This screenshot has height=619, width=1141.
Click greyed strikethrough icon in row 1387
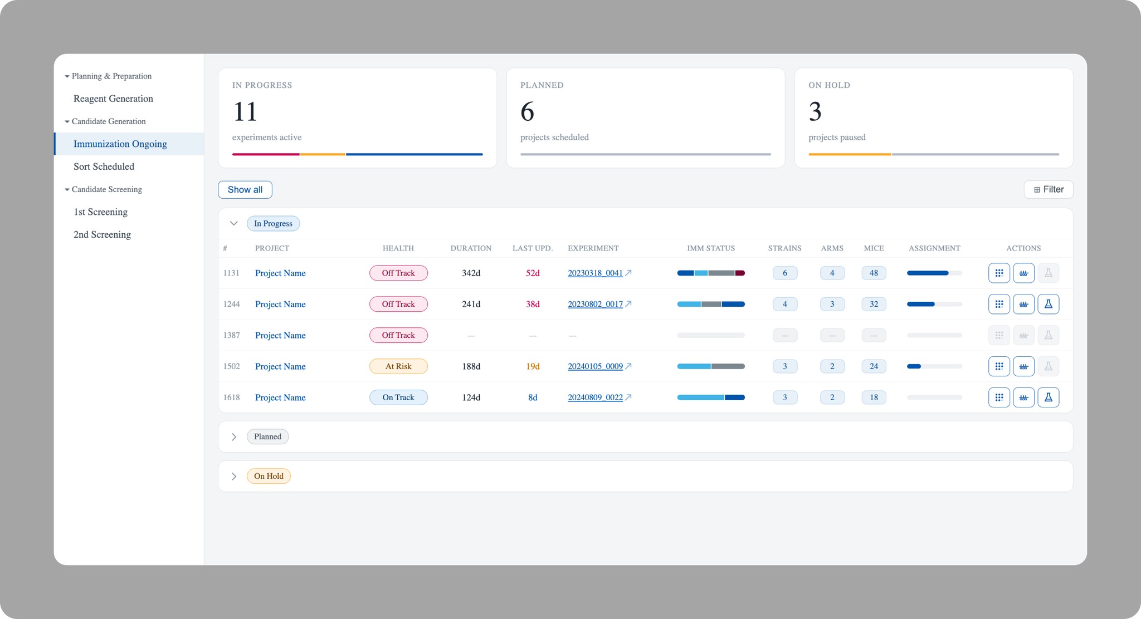pos(1023,335)
